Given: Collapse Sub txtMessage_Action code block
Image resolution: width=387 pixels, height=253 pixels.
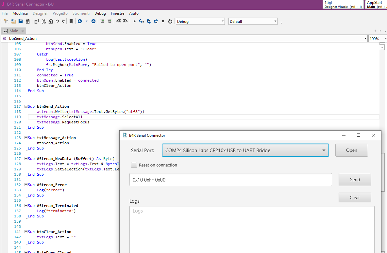Looking at the screenshot, I should click(26, 138).
